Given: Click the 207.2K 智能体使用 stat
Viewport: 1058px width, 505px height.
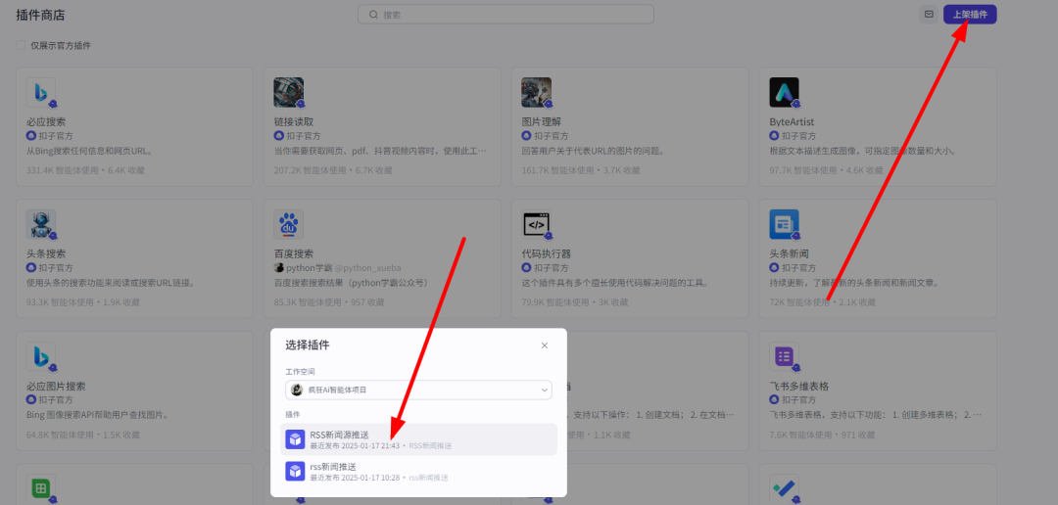Looking at the screenshot, I should 310,170.
